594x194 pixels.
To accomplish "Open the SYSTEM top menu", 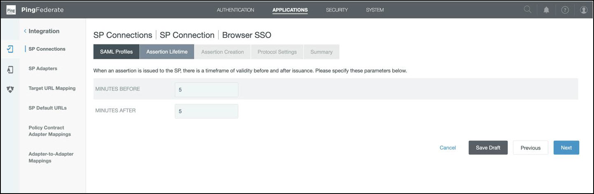I will pos(375,10).
